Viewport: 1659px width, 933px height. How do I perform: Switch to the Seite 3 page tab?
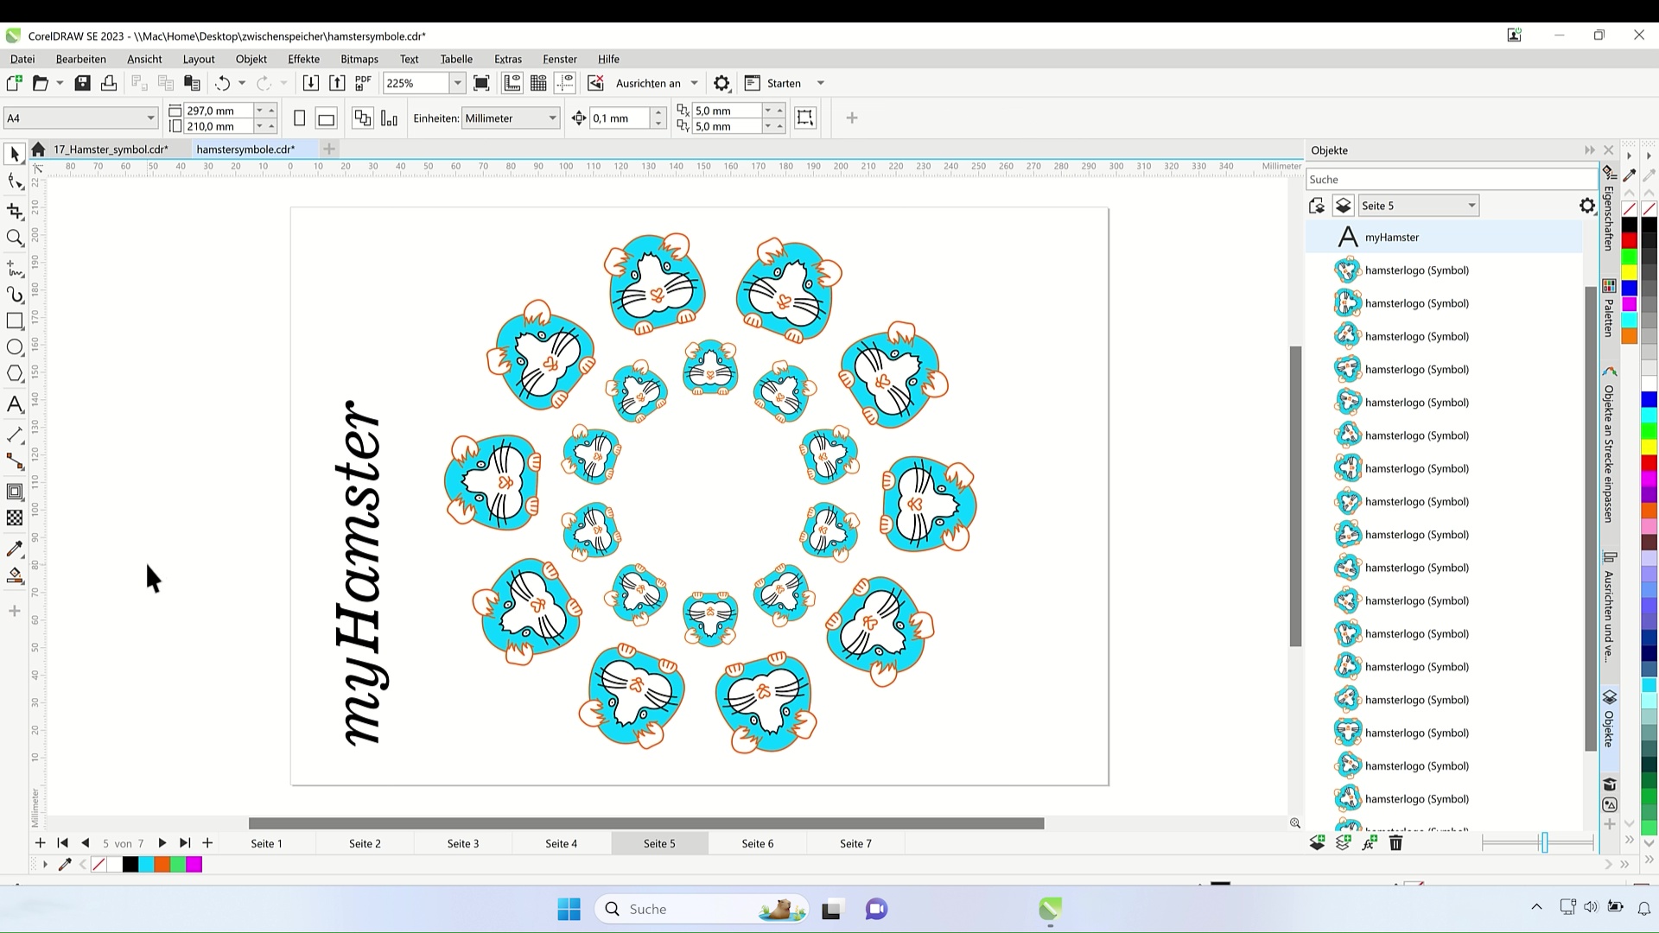462,843
